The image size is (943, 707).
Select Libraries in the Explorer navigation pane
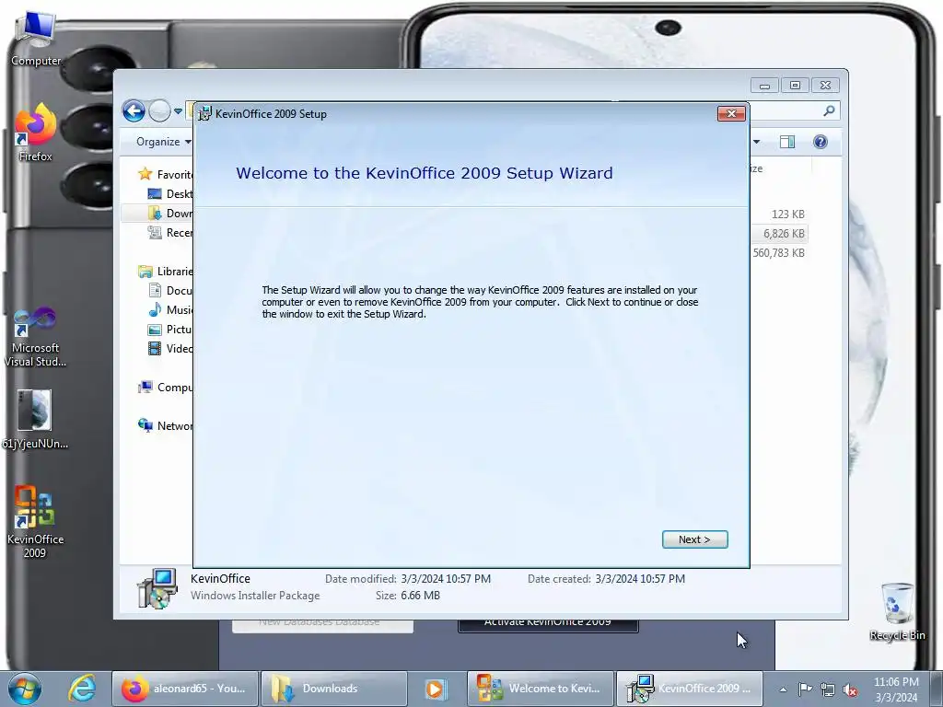coord(166,272)
